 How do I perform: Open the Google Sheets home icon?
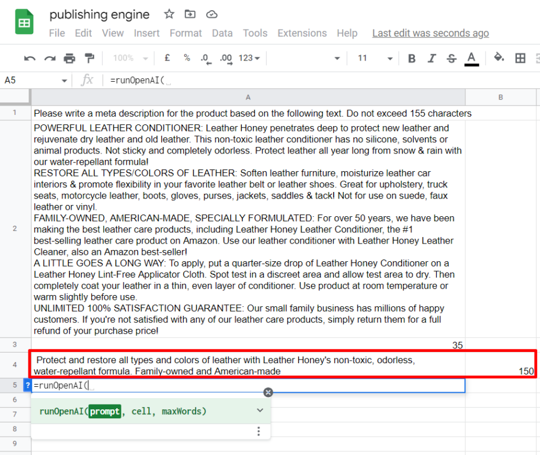pyautogui.click(x=24, y=23)
